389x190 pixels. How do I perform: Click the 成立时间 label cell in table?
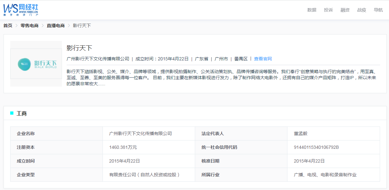click(57, 161)
